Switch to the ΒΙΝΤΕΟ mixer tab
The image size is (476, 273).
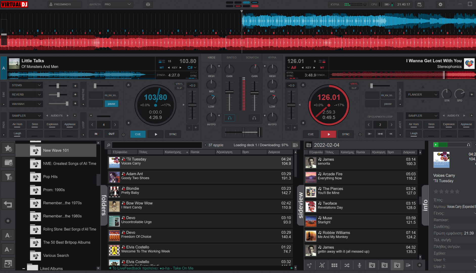pos(232,57)
